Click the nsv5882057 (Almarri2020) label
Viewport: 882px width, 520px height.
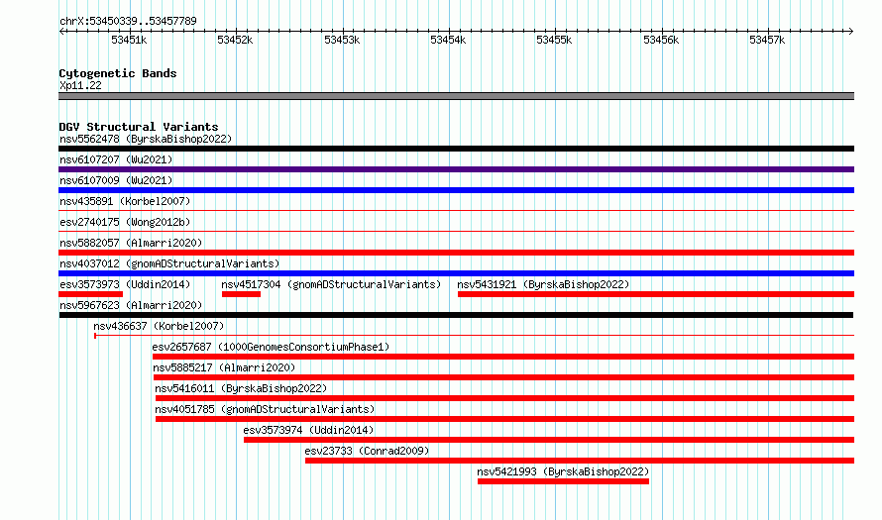131,243
